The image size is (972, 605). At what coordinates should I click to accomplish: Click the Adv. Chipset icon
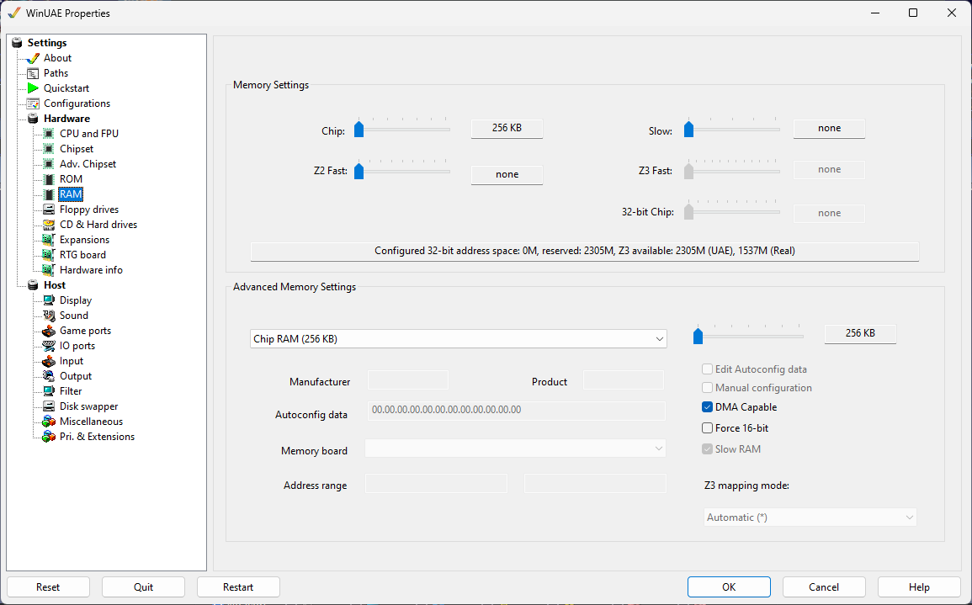(x=48, y=164)
